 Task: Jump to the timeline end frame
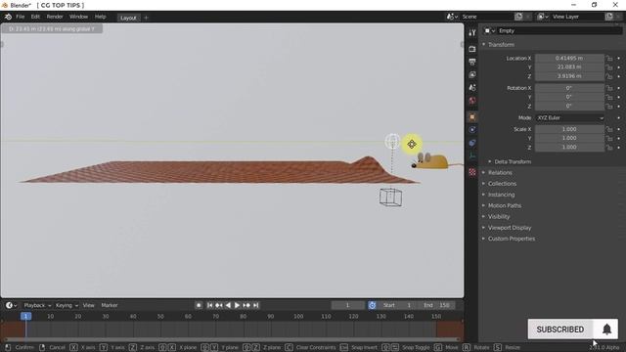click(x=256, y=305)
